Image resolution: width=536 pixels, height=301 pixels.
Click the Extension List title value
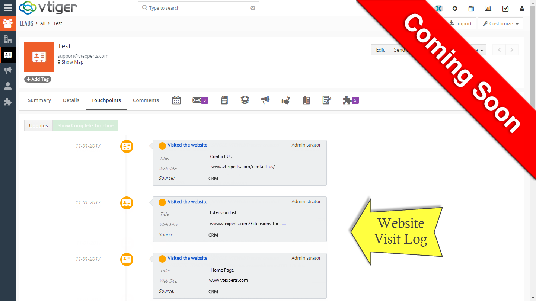click(223, 212)
